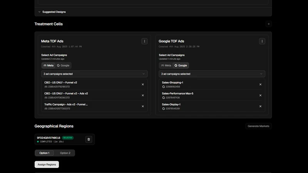Click the SELECTED status badge
This screenshot has height=173, width=308.
click(68, 138)
